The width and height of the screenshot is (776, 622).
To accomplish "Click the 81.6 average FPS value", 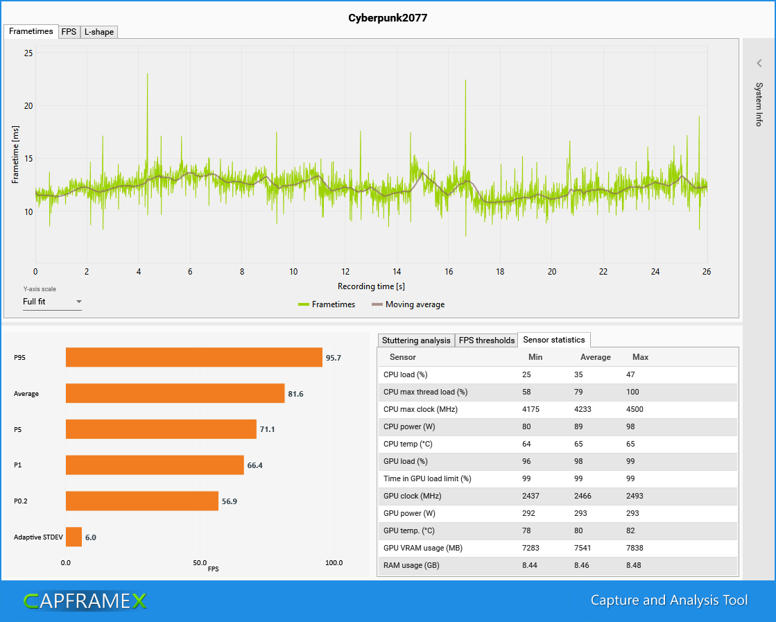I will point(295,394).
